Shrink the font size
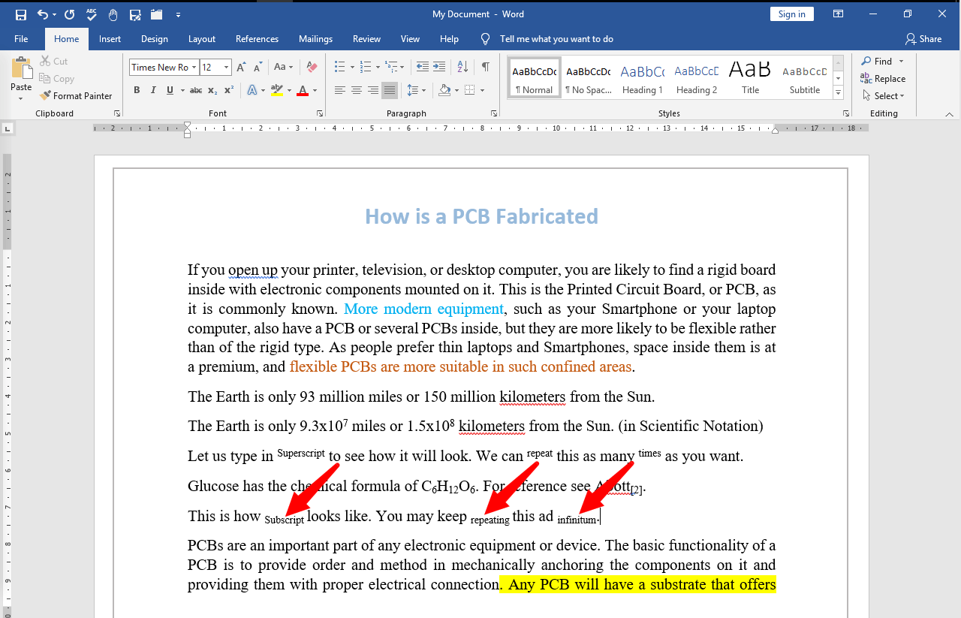Viewport: 961px width, 618px height. tap(258, 67)
